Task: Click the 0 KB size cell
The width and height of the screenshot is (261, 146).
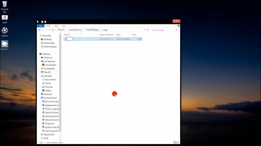Action: coord(139,39)
